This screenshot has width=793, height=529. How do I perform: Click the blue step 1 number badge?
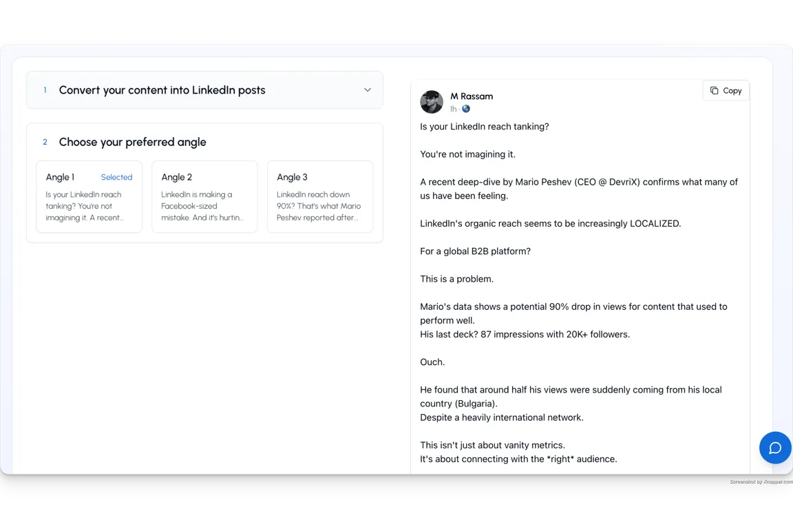(x=45, y=90)
